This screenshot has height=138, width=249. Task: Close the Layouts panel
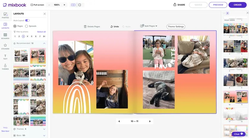coord(45,14)
